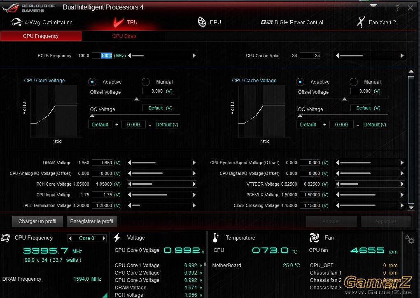Image resolution: width=420 pixels, height=298 pixels.
Task: Click the CPU Cache Ratio slider track
Action: tap(370, 56)
